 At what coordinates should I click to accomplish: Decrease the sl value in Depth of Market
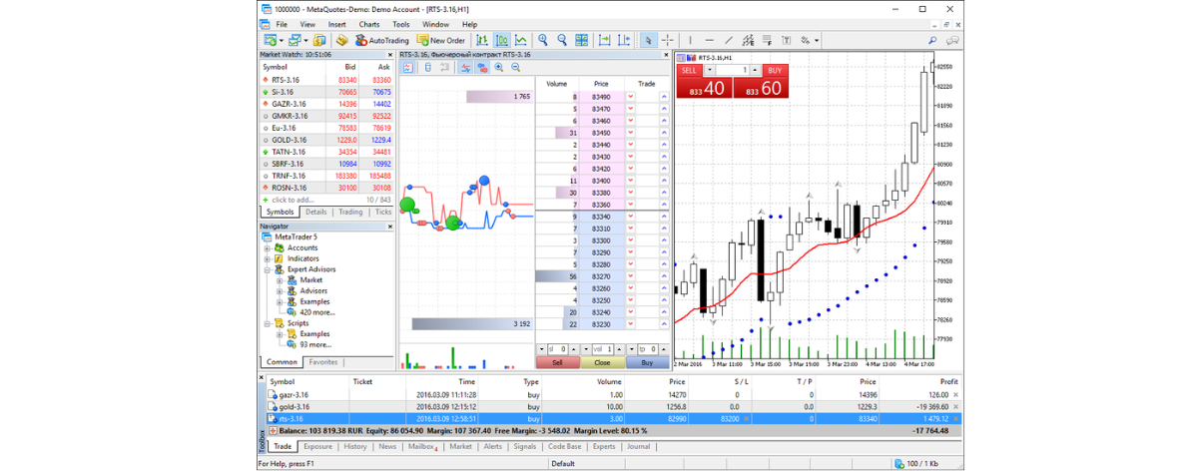coord(541,349)
